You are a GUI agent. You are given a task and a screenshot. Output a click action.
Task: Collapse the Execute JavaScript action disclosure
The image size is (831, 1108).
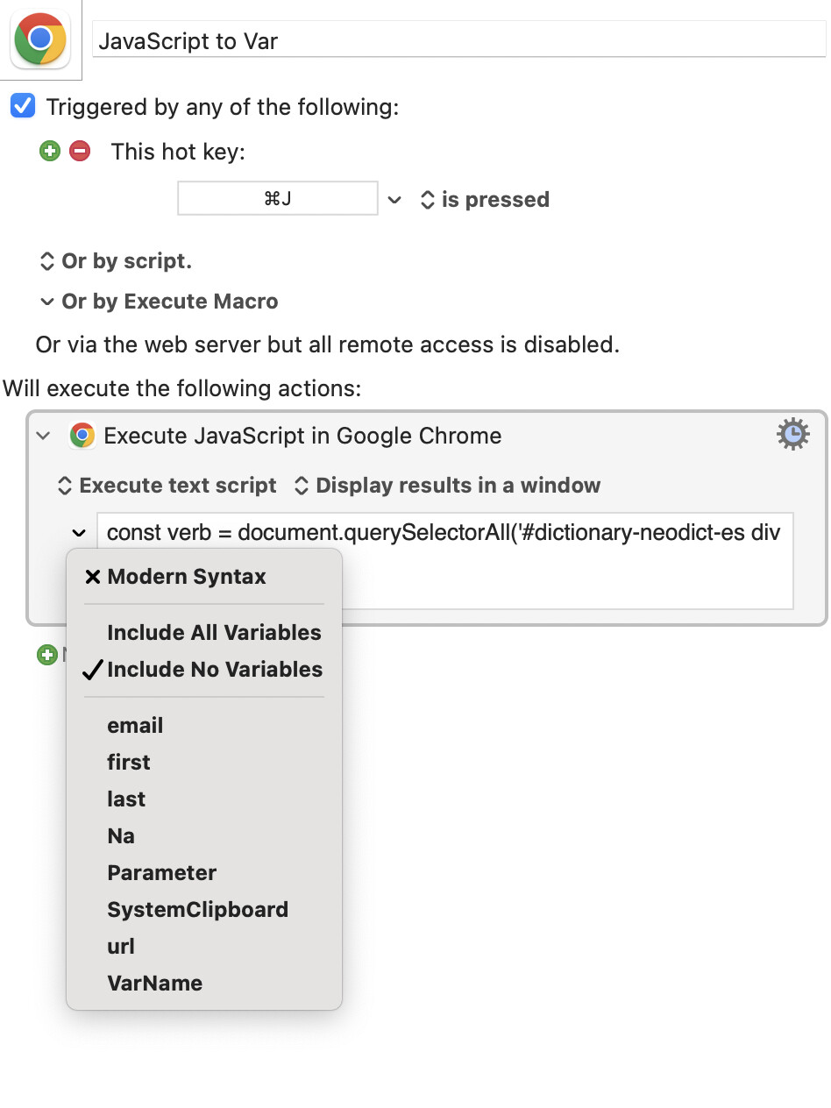pos(43,436)
